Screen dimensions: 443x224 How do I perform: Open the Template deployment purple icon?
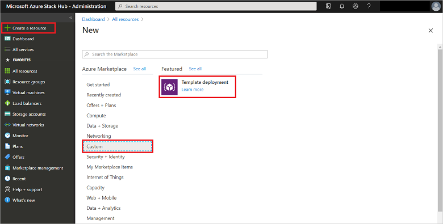(169, 87)
